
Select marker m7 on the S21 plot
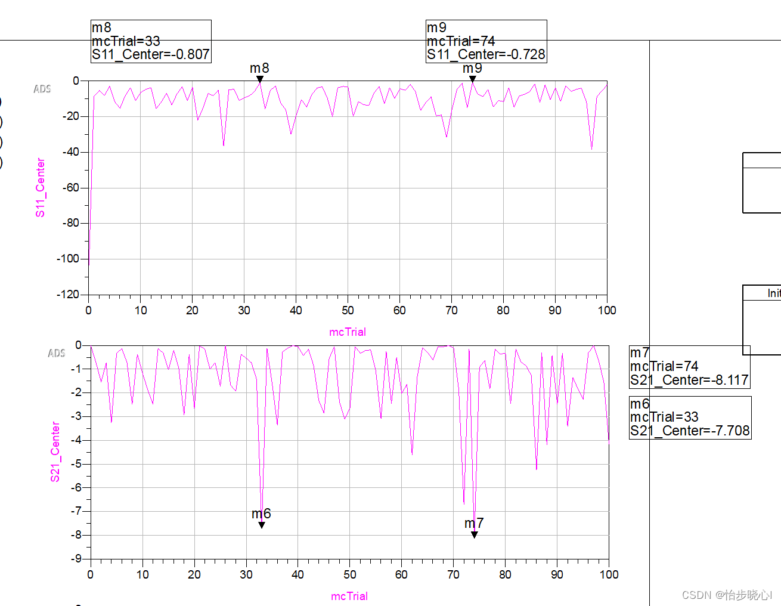(475, 534)
